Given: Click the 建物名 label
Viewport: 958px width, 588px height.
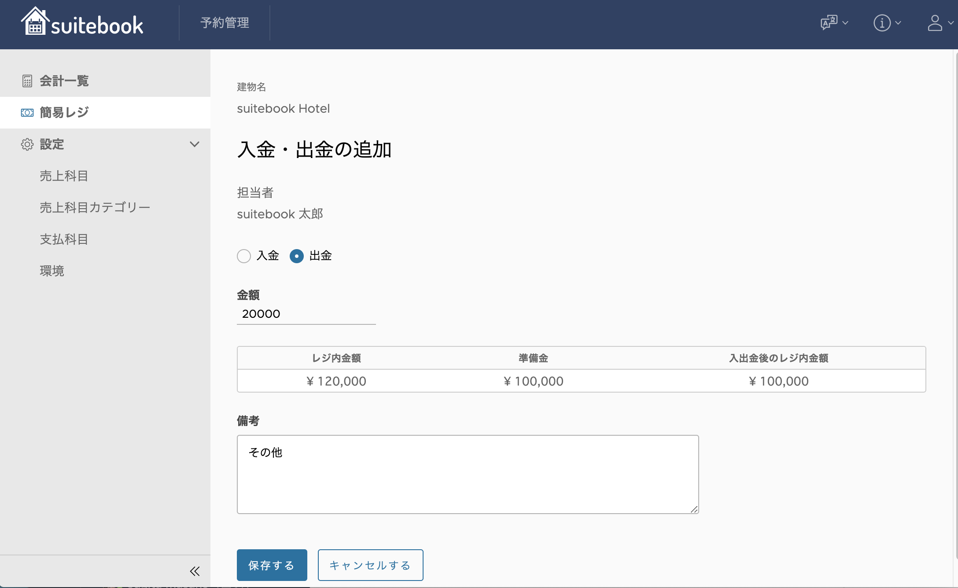Looking at the screenshot, I should [251, 87].
